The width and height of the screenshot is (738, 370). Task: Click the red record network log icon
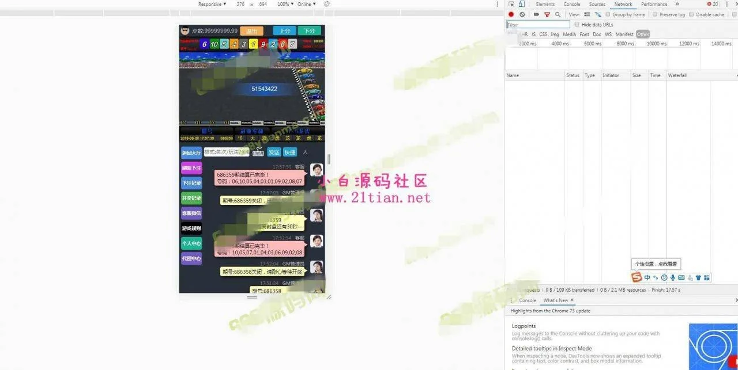pyautogui.click(x=511, y=14)
